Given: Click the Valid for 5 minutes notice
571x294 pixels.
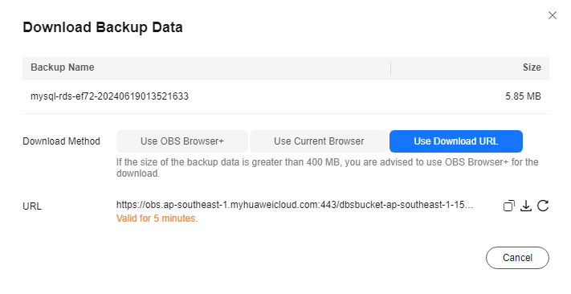Looking at the screenshot, I should click(x=157, y=218).
